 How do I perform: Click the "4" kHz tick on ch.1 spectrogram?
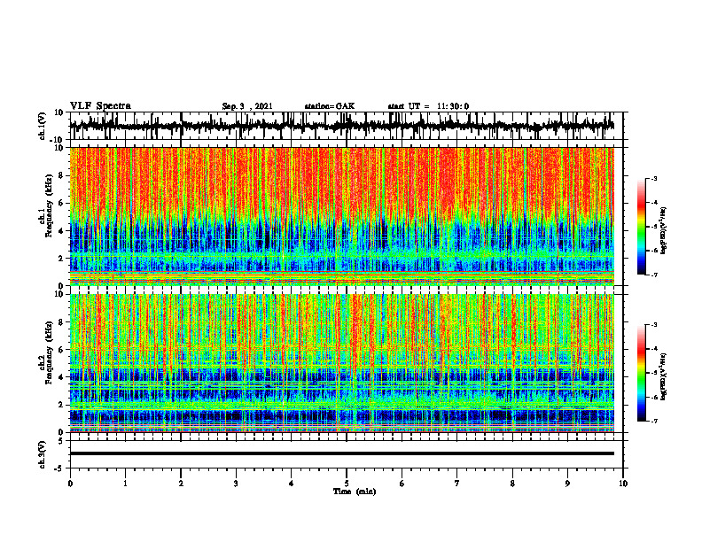[61, 231]
